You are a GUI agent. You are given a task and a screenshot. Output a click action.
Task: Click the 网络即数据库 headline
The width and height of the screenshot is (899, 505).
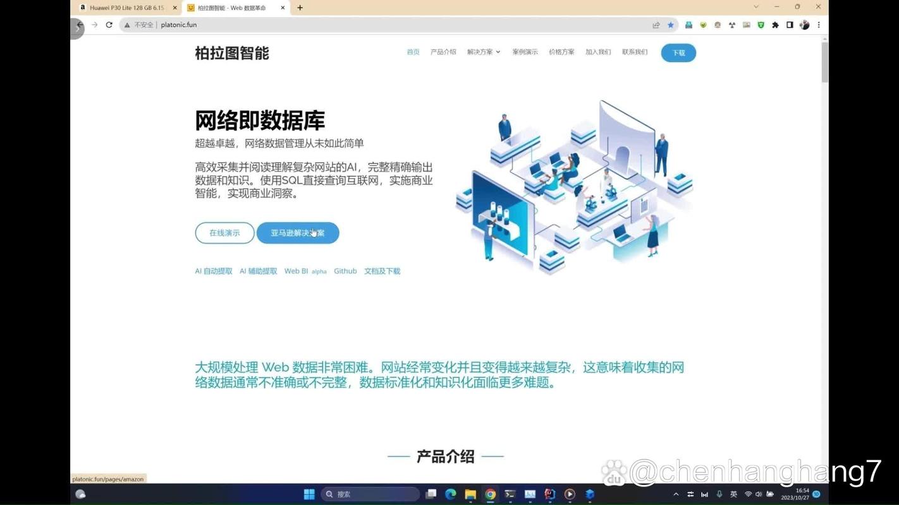click(x=260, y=121)
